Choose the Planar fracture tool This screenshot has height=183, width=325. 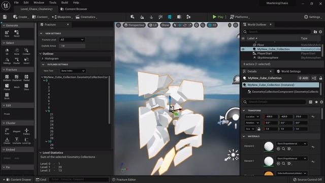(x=7, y=87)
